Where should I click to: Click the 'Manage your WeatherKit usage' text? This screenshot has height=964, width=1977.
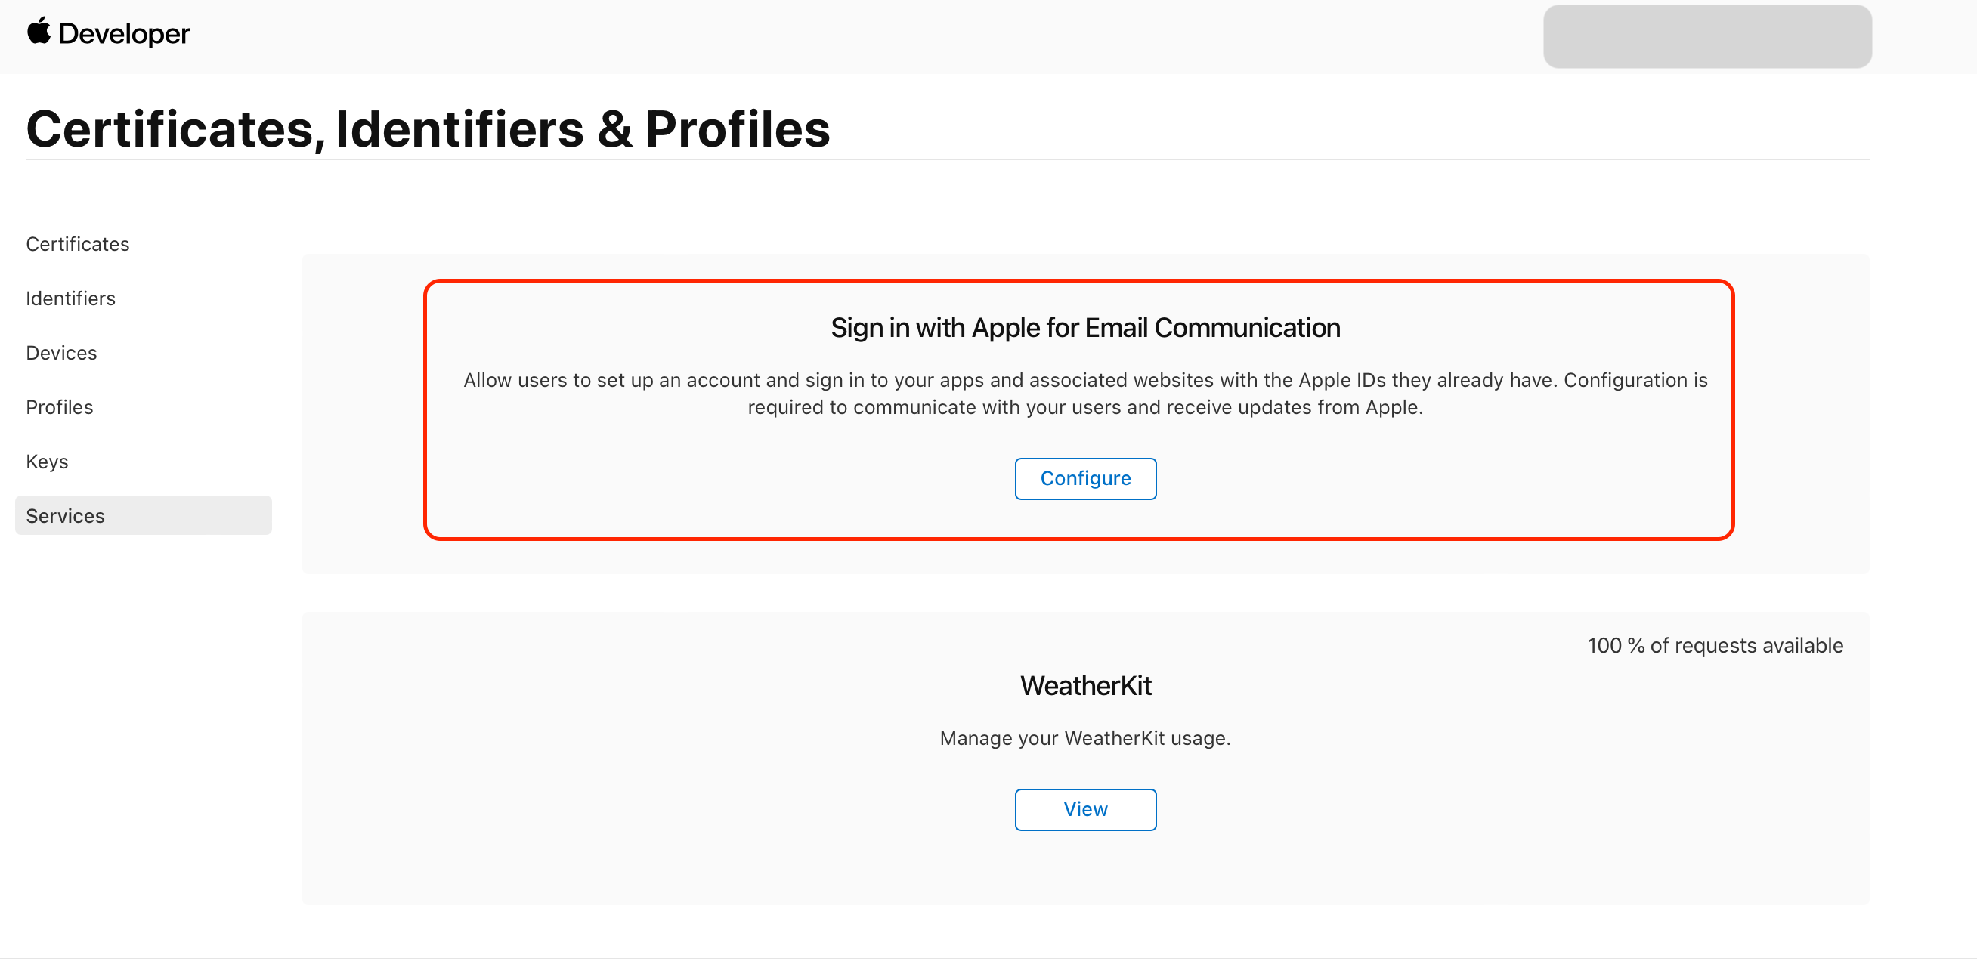pyautogui.click(x=1085, y=738)
